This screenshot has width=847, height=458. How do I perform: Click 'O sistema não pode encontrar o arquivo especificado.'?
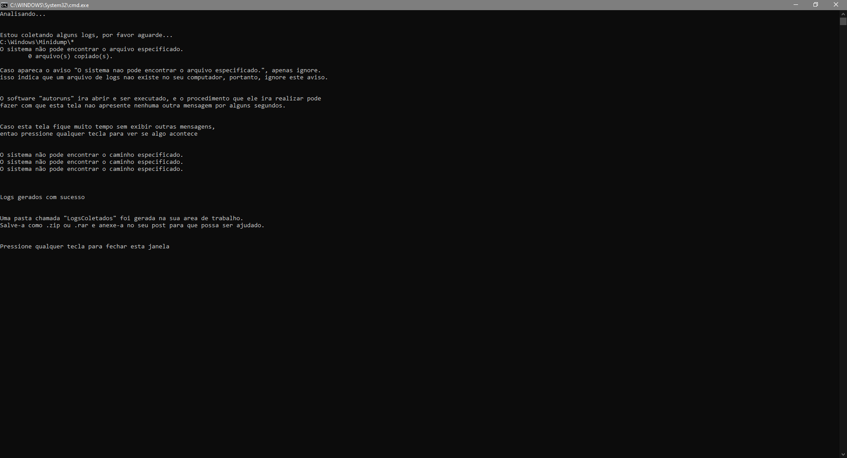(x=92, y=49)
